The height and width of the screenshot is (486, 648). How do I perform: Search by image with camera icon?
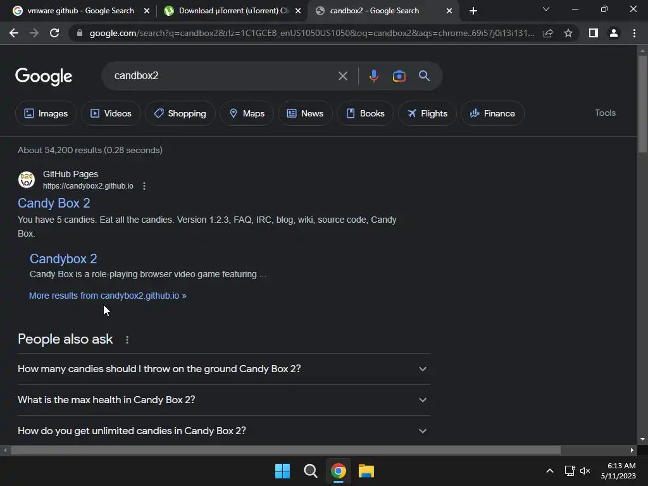[399, 76]
